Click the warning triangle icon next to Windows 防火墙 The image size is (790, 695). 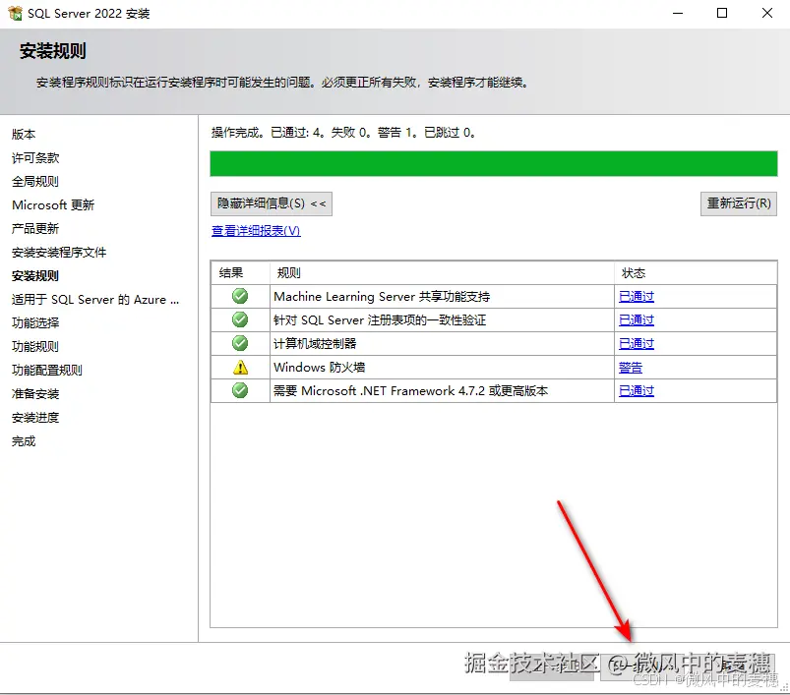(x=241, y=367)
